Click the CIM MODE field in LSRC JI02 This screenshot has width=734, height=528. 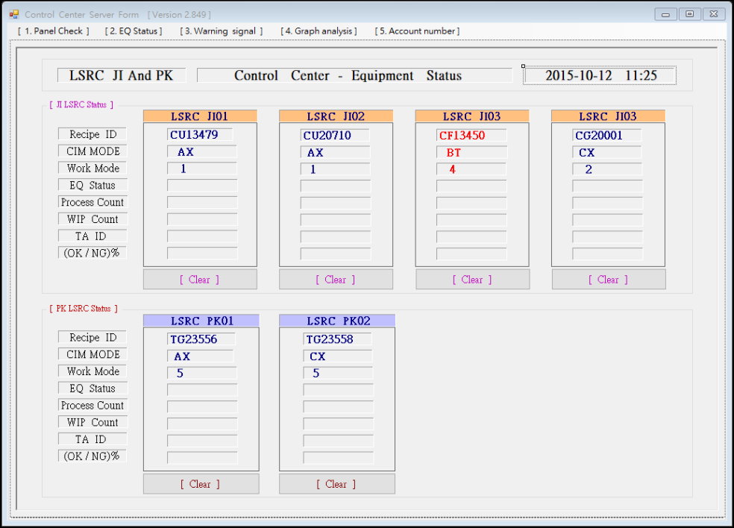click(x=336, y=152)
